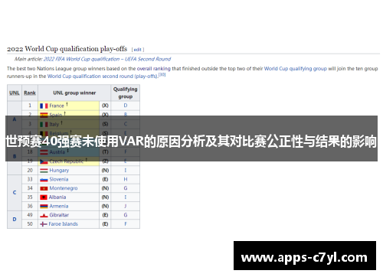This screenshot has height=277, width=383.
Task: Click the Armenia flag icon
Action: [x=44, y=207]
